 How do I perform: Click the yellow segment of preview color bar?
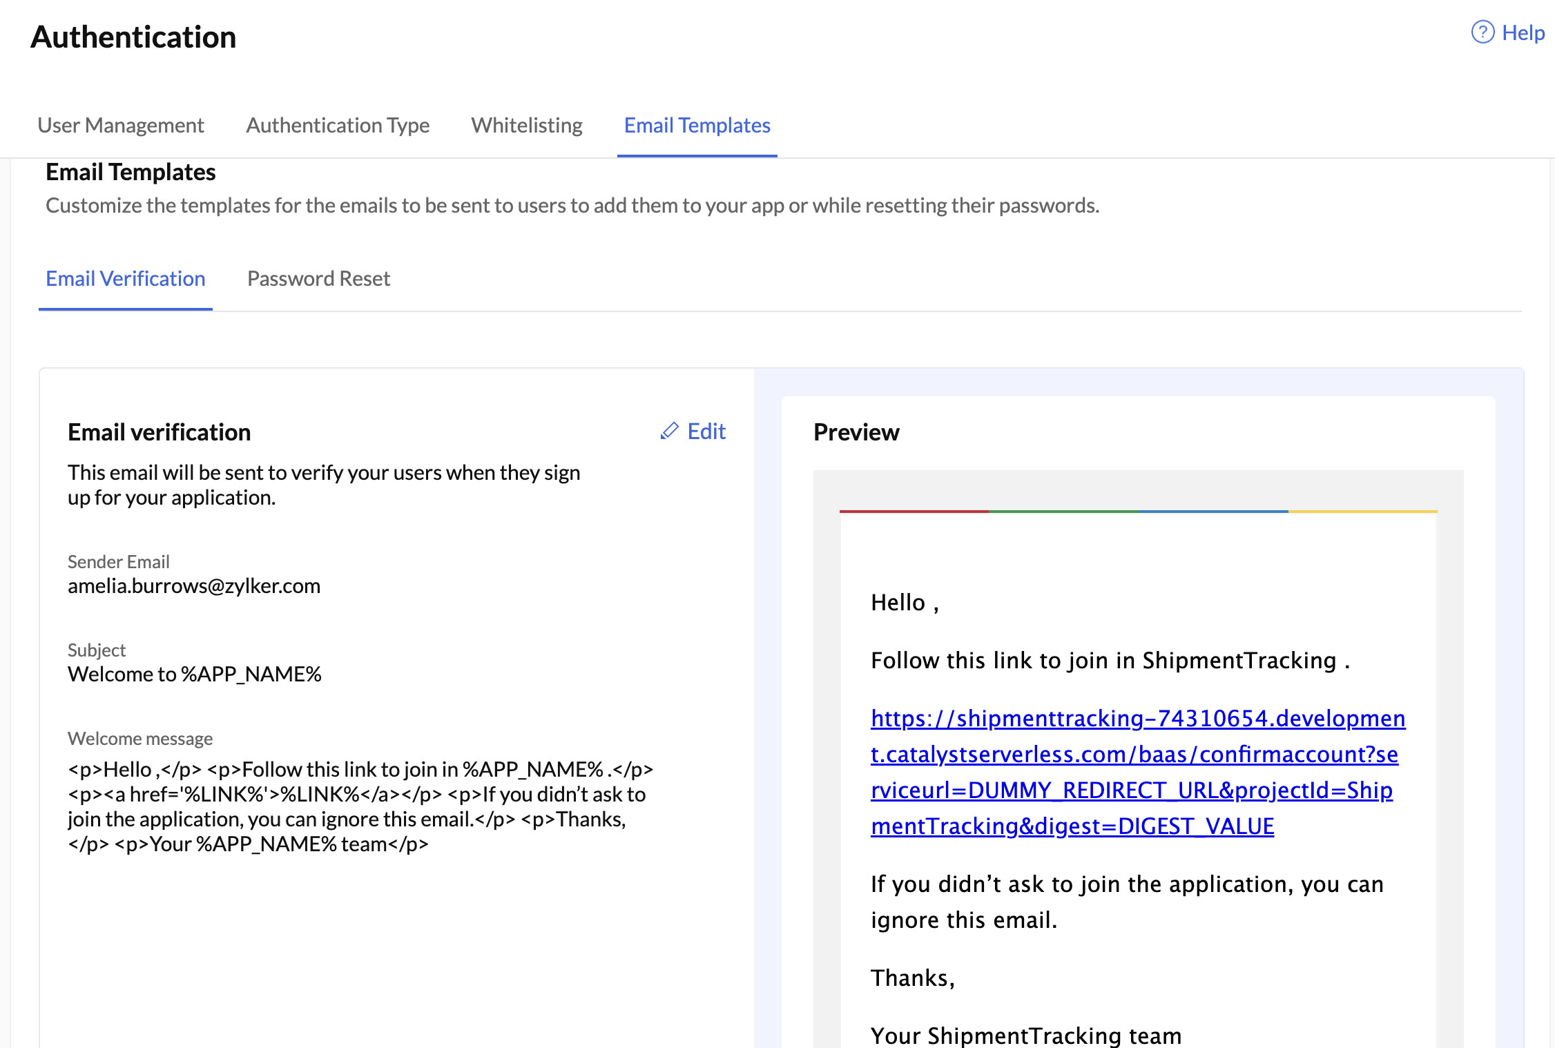[x=1362, y=512]
